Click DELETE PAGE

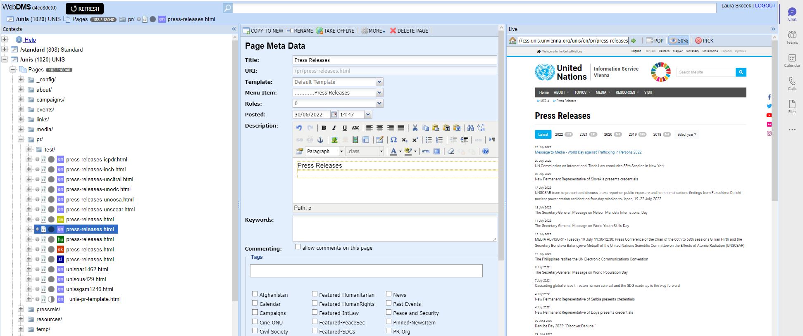click(409, 31)
